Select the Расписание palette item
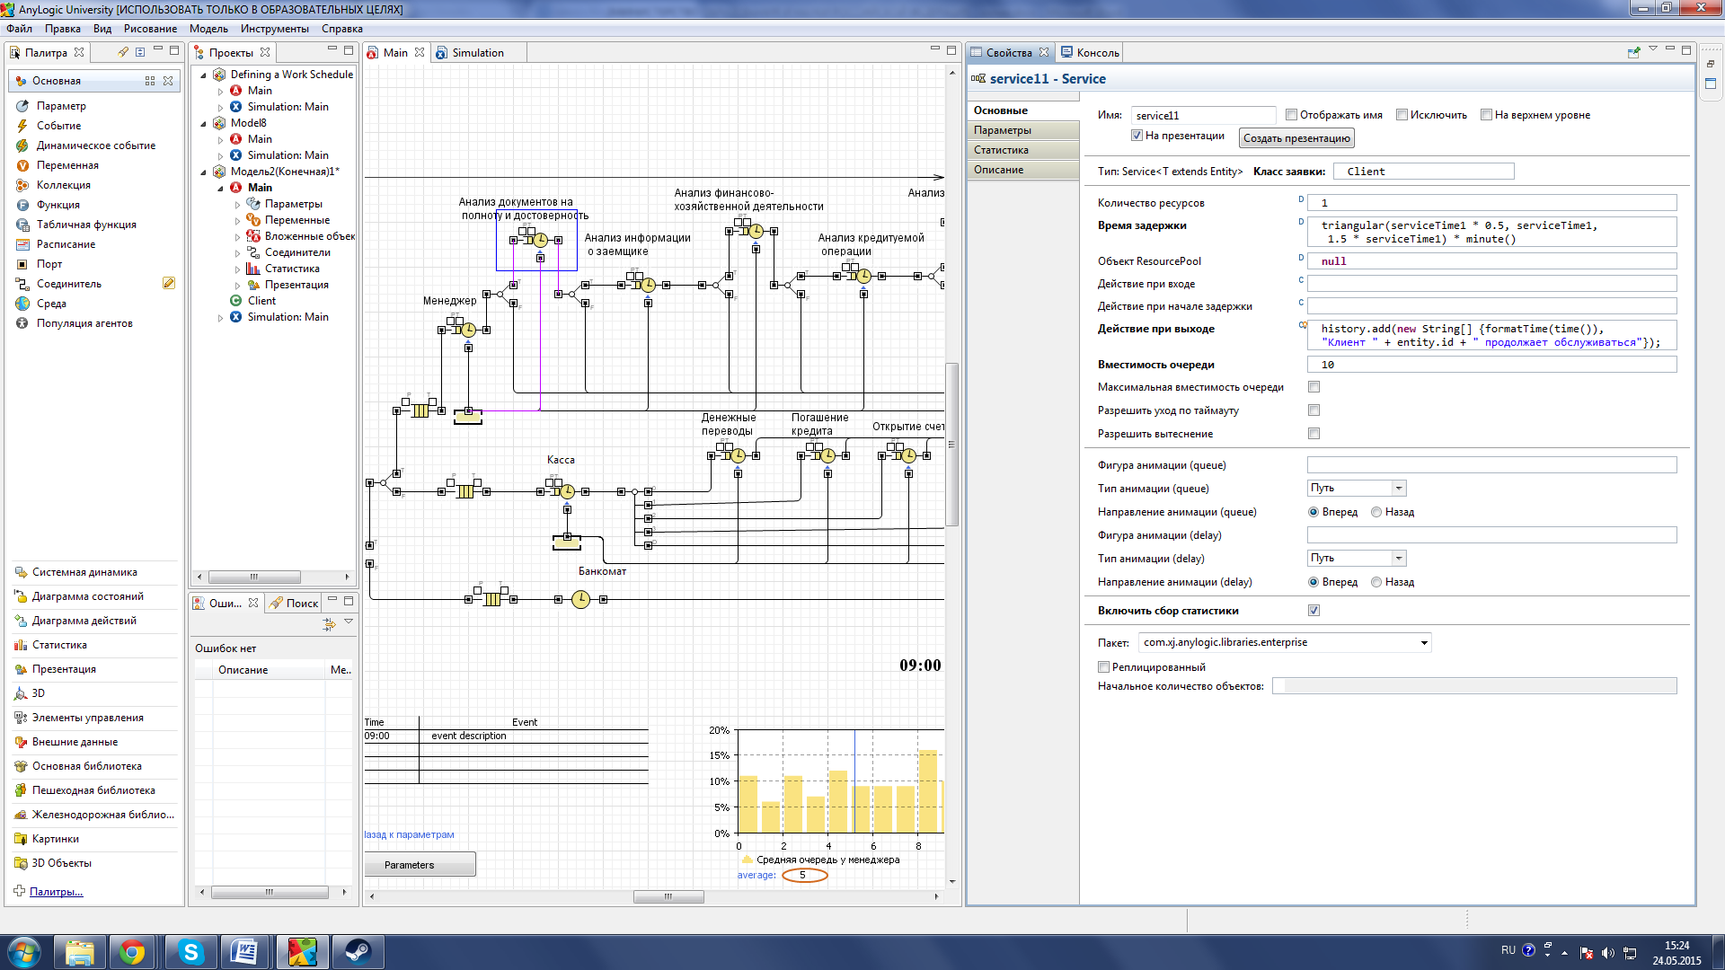 pyautogui.click(x=66, y=244)
